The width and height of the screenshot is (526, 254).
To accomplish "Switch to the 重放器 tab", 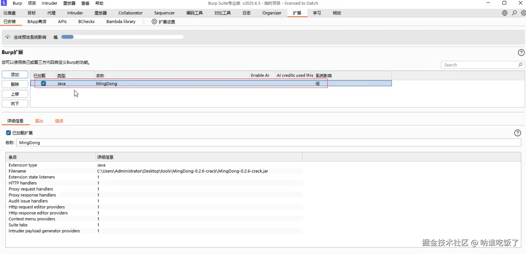I will coord(101,13).
